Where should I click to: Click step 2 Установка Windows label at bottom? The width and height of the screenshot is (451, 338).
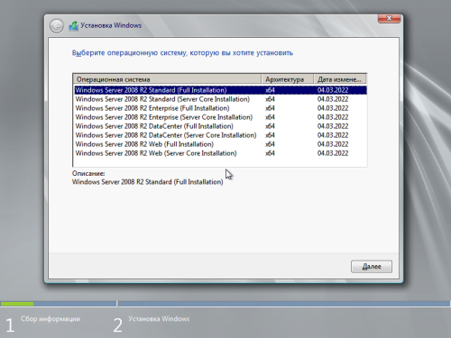pos(159,319)
